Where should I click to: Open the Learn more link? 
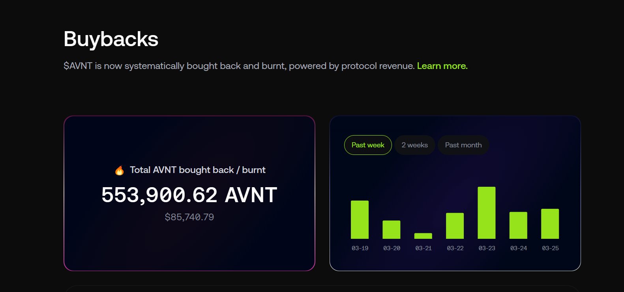(x=442, y=66)
